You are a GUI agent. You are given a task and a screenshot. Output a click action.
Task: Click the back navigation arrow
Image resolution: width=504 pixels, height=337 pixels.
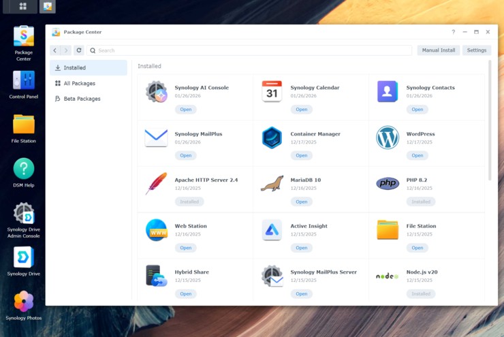click(55, 50)
